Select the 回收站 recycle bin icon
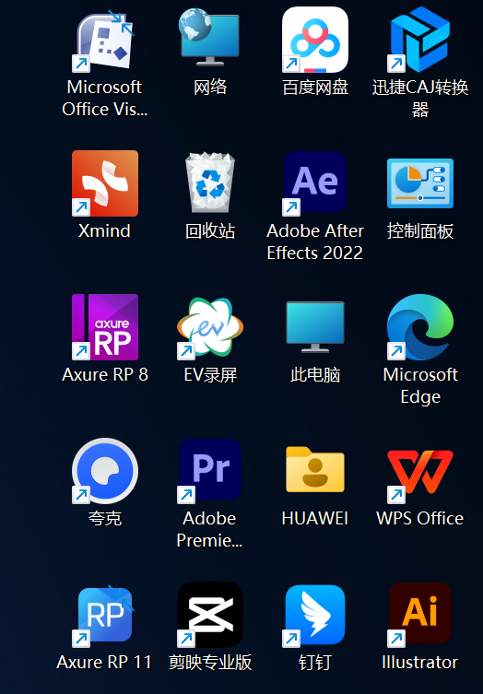Viewport: 483px width, 694px height. [210, 182]
